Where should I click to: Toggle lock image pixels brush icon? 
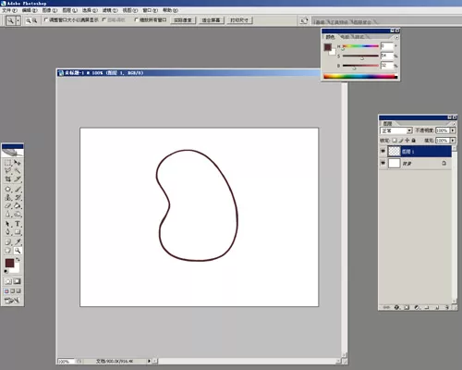(401, 141)
